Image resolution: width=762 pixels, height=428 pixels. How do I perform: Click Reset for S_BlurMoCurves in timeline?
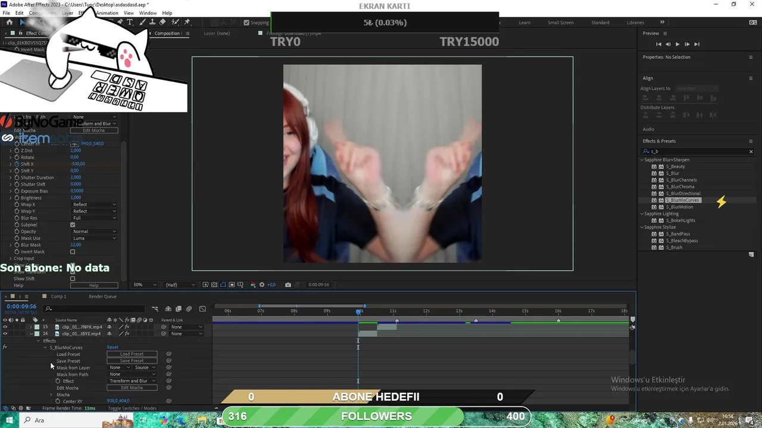click(113, 347)
